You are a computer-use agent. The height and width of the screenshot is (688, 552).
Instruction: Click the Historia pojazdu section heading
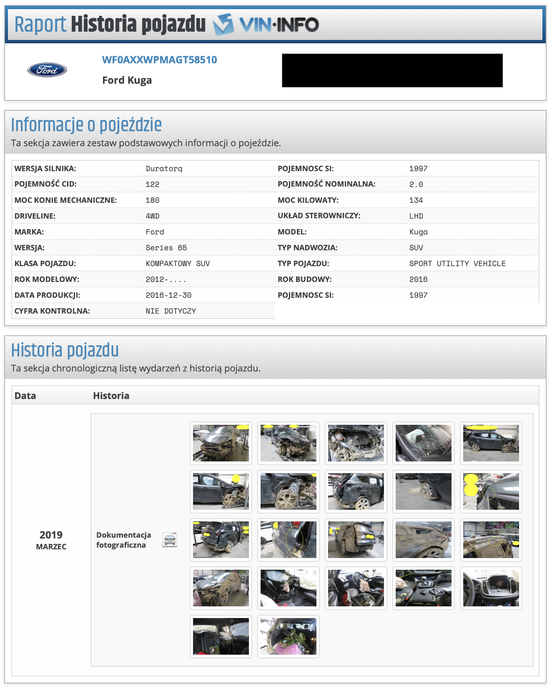click(x=65, y=350)
